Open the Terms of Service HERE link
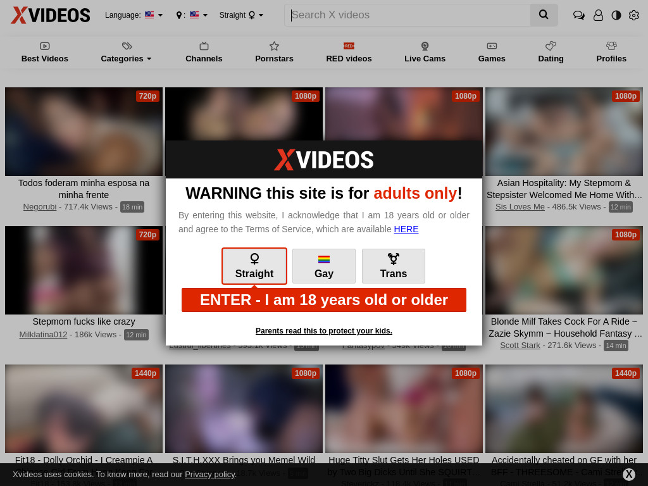 [x=406, y=229]
